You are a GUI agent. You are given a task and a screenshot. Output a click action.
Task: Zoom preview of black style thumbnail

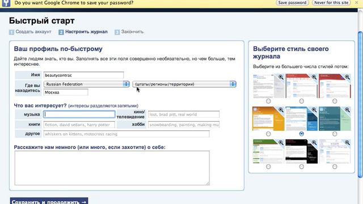pyautogui.click(x=314, y=143)
